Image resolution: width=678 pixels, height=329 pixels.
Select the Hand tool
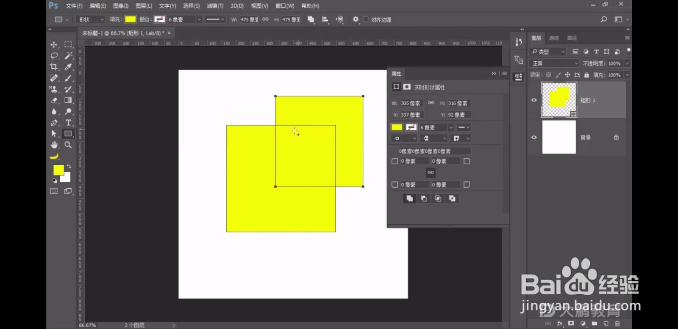click(54, 145)
